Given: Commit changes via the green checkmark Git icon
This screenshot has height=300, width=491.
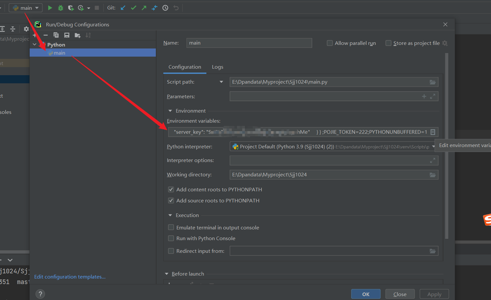Looking at the screenshot, I should [x=133, y=7].
